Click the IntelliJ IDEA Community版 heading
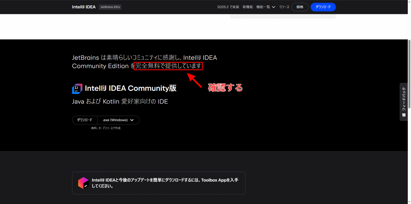This screenshot has width=411, height=204. [131, 88]
